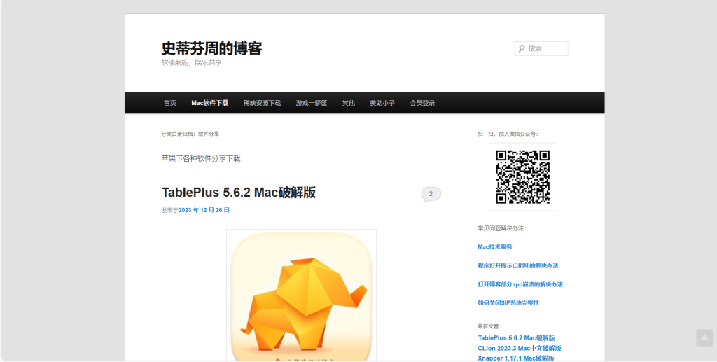Open 会员登录 menu item
717x362 pixels.
coord(422,103)
